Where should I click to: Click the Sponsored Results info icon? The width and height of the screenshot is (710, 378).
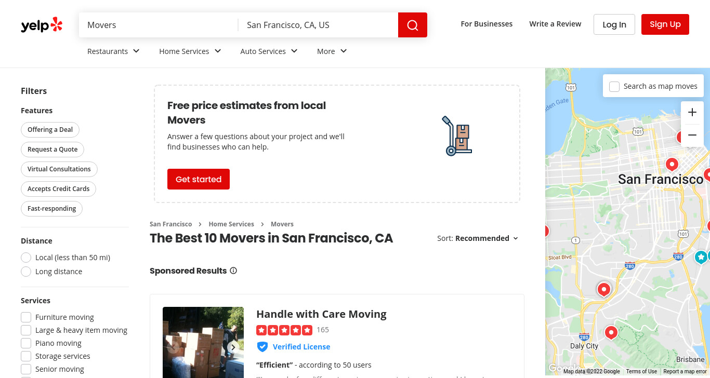pos(233,271)
